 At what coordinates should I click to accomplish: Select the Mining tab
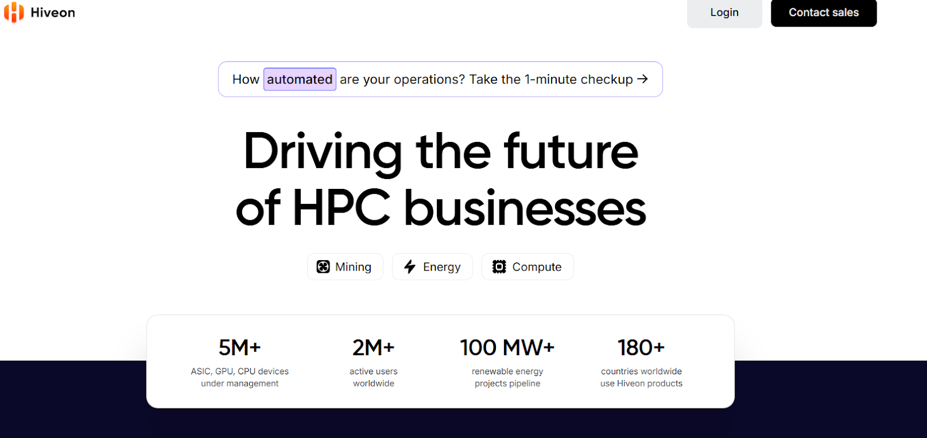[x=345, y=267]
